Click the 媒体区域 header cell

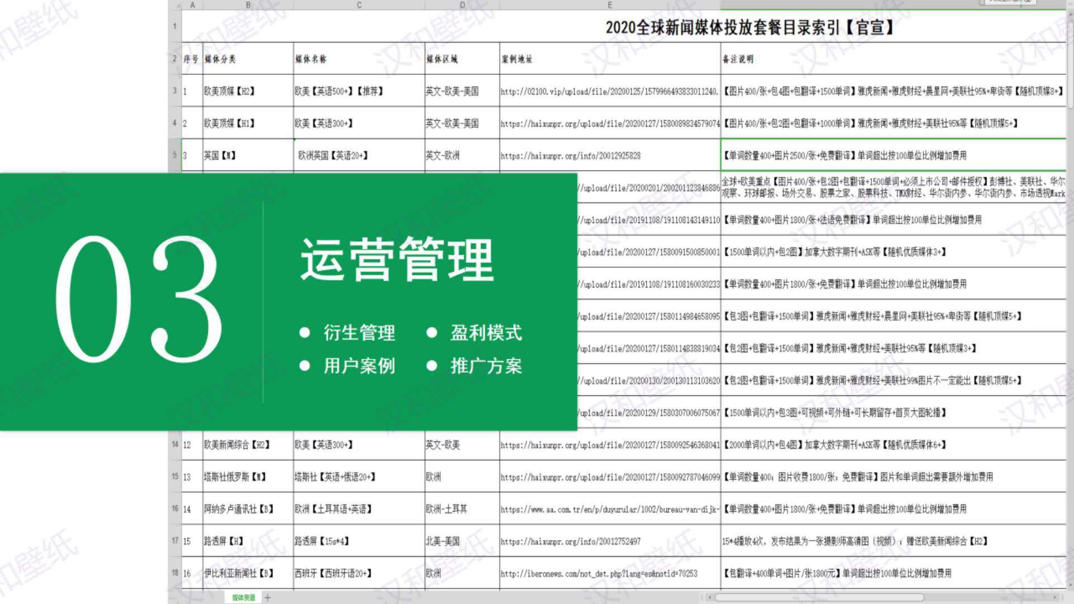[x=462, y=59]
